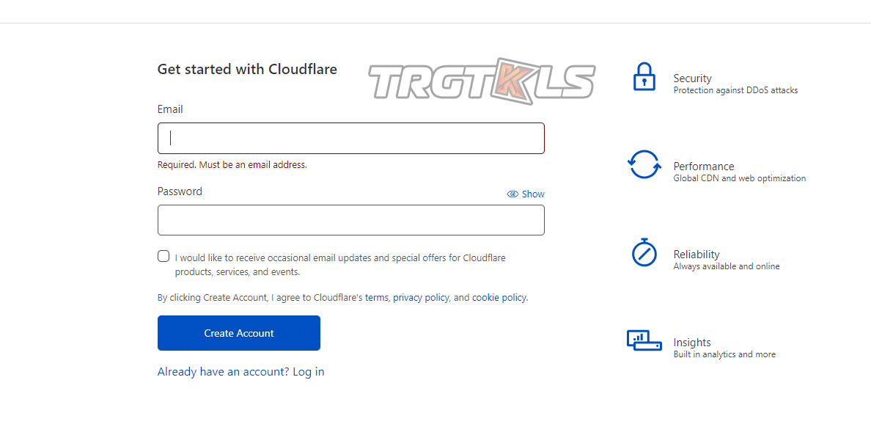Image resolution: width=871 pixels, height=424 pixels.
Task: Click the Insights heading text
Action: coord(692,343)
